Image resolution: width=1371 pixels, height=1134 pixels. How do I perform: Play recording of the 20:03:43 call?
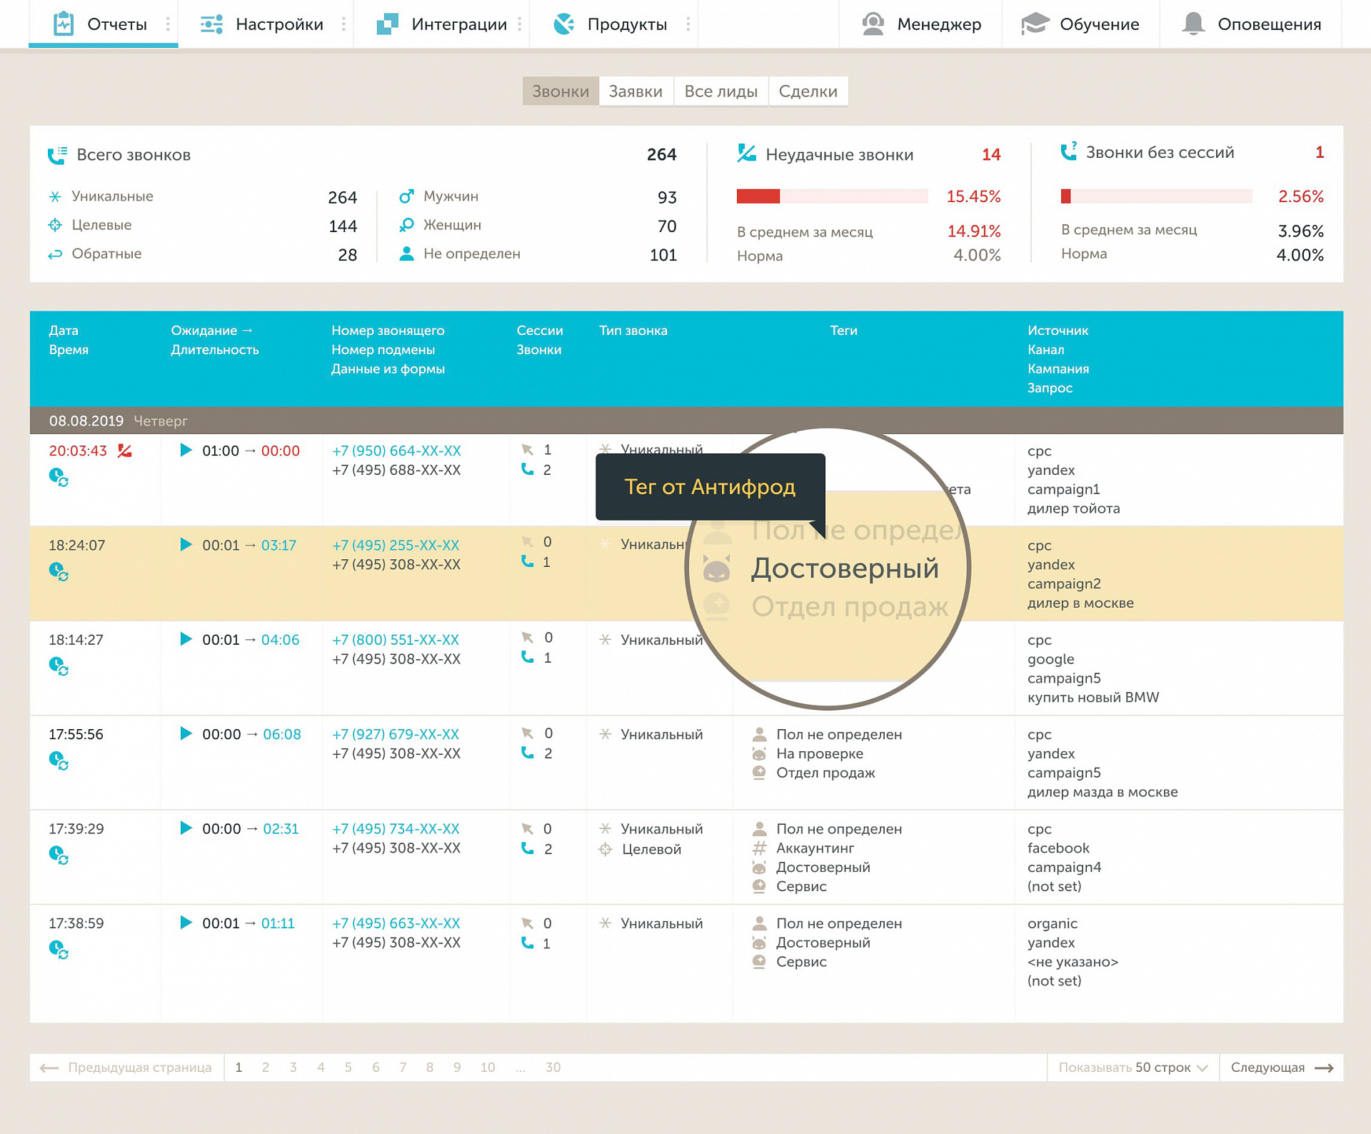(x=186, y=450)
